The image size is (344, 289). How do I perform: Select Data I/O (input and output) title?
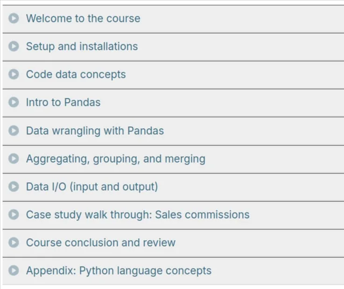pos(92,187)
